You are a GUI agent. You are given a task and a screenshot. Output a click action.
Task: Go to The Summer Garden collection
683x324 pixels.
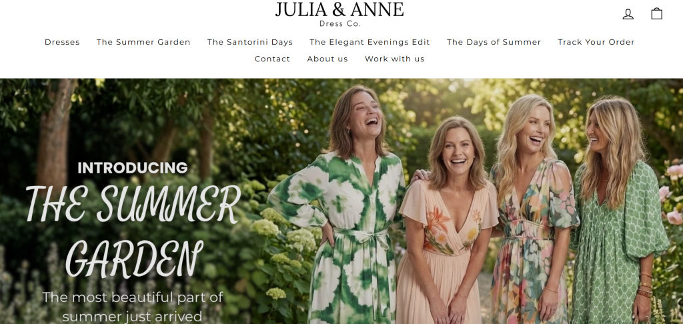[x=143, y=42]
